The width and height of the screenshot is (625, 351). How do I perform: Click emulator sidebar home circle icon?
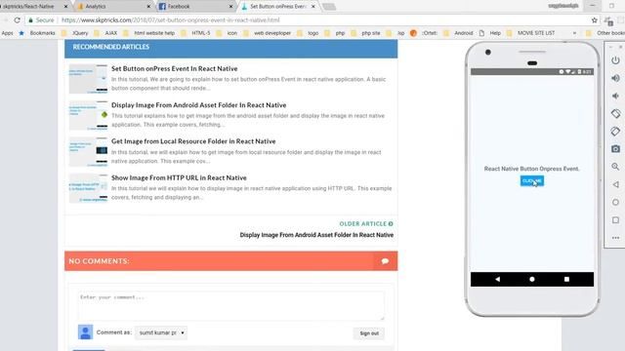click(x=615, y=202)
